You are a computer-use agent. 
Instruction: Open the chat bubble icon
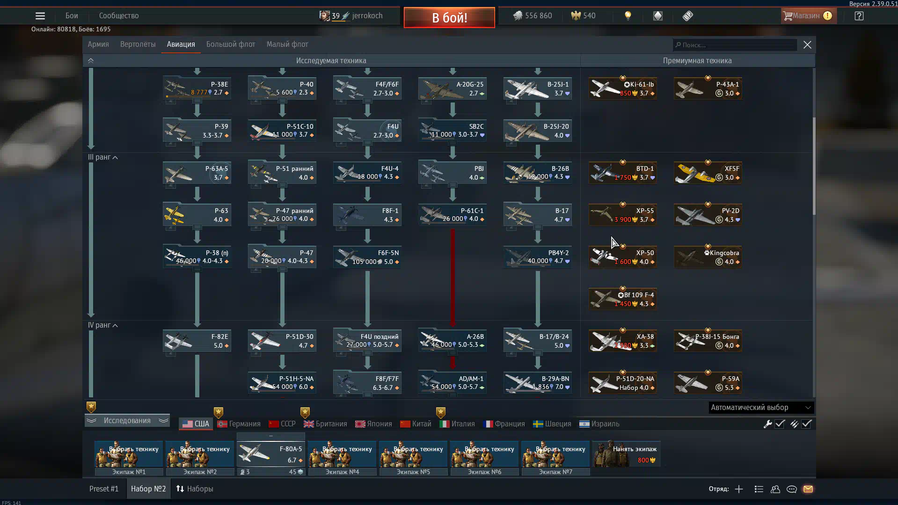click(x=792, y=489)
